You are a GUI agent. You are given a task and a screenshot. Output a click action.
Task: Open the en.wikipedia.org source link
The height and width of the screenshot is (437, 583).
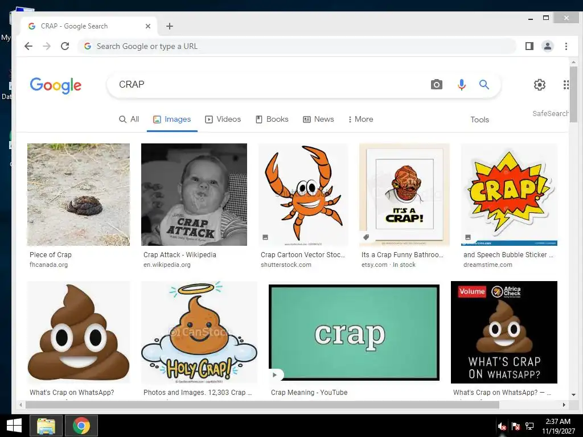(x=167, y=265)
